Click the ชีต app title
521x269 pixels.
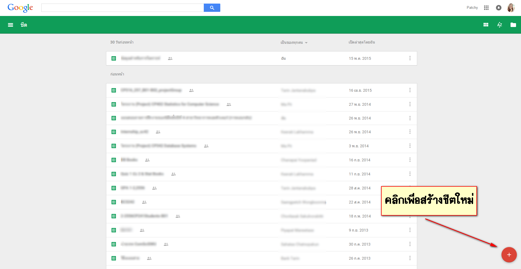(x=24, y=25)
